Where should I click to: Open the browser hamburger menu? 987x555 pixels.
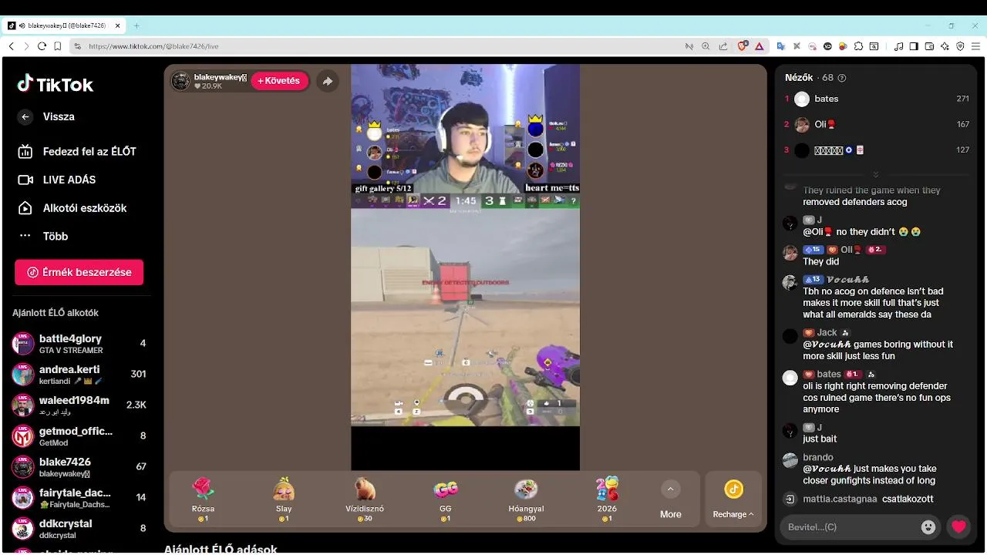tap(975, 46)
